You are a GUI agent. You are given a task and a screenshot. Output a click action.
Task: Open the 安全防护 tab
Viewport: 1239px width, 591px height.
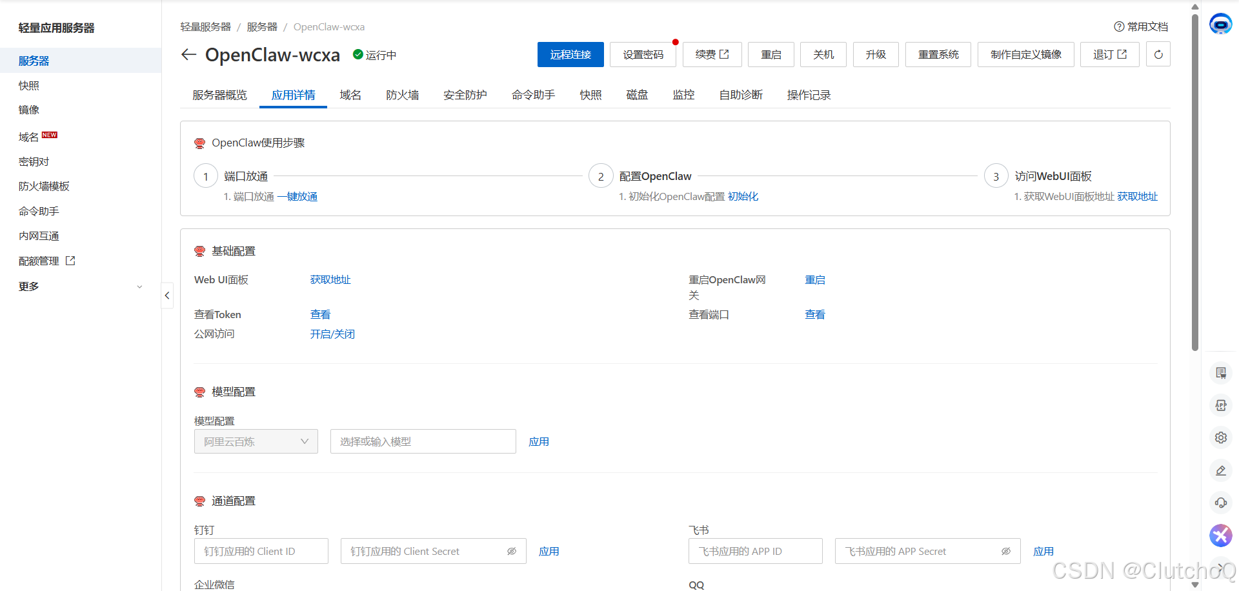tap(465, 95)
